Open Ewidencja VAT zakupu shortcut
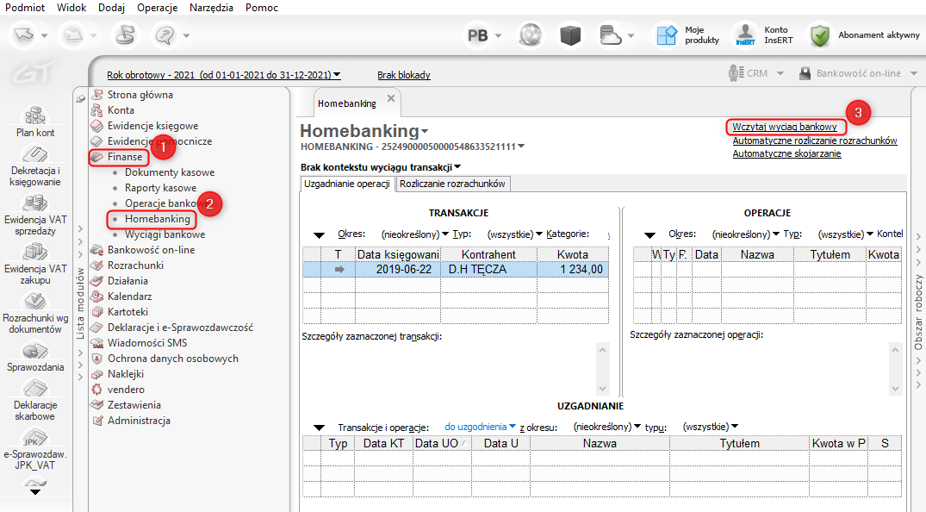Image resolution: width=926 pixels, height=512 pixels. (x=35, y=265)
